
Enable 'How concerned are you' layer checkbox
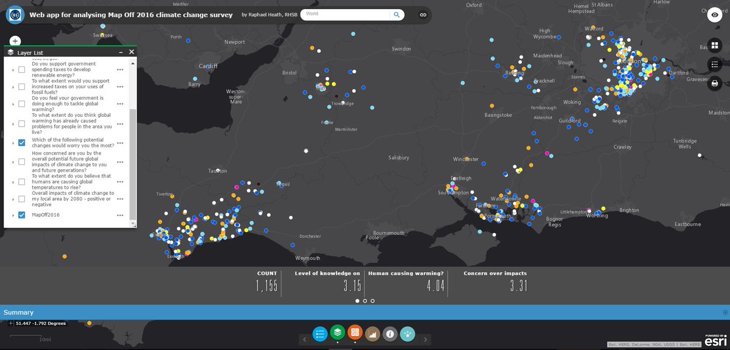(21, 163)
